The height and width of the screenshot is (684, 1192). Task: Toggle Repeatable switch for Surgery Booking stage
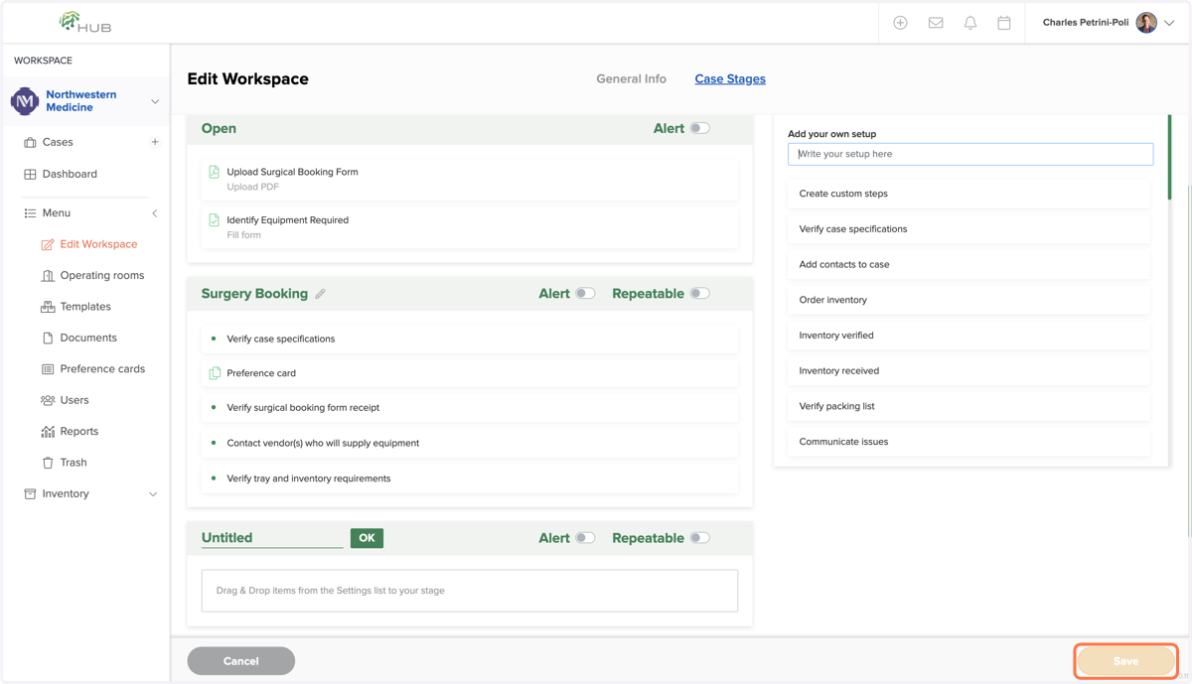700,294
